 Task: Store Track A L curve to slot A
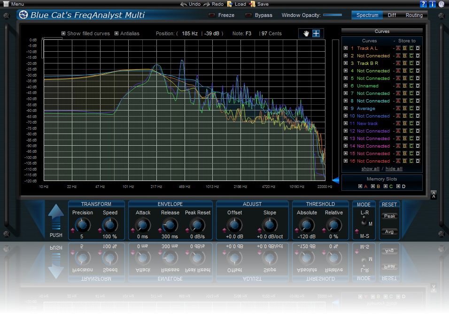click(398, 48)
